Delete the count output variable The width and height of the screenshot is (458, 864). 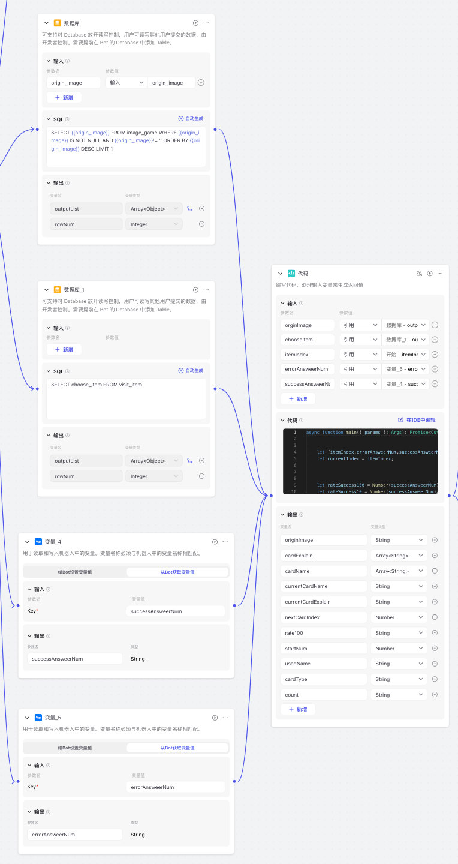(435, 695)
